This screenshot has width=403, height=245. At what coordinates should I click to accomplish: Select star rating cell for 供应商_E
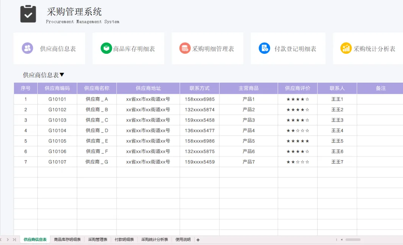(x=298, y=141)
